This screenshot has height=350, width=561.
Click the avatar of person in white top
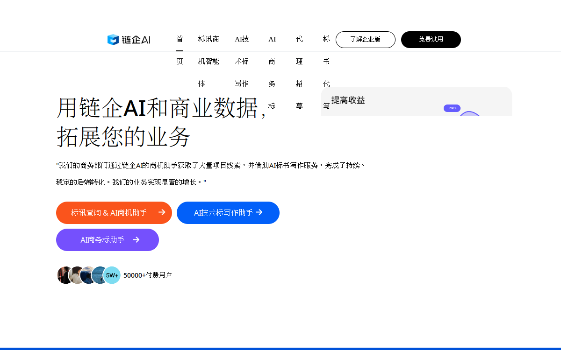[x=76, y=275]
